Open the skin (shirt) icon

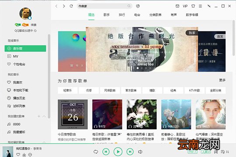click(193, 6)
